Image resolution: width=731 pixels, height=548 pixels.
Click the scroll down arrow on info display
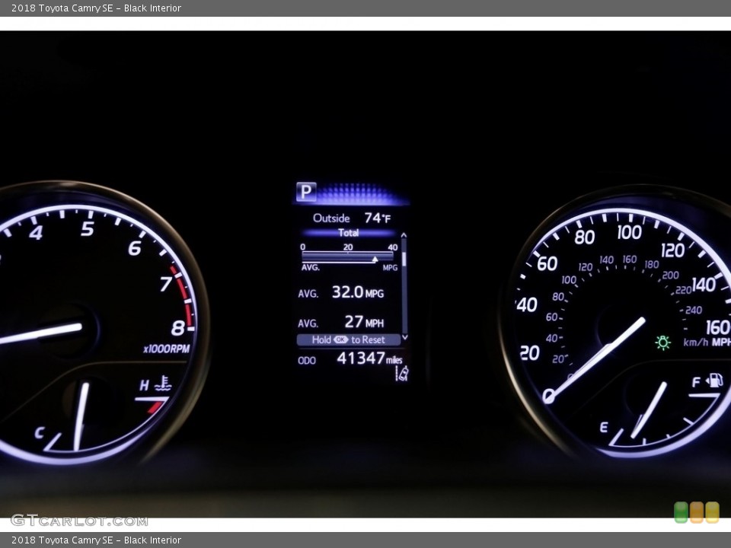[x=404, y=336]
